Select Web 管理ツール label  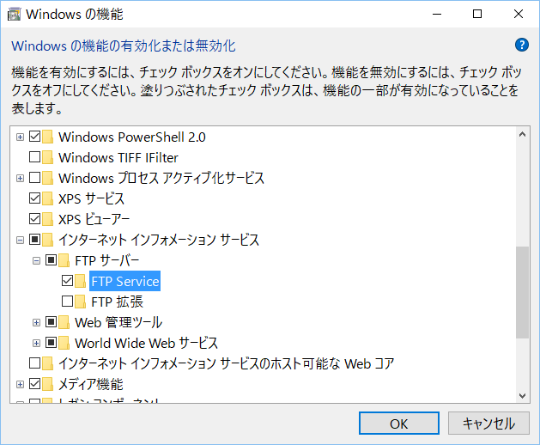tap(118, 322)
